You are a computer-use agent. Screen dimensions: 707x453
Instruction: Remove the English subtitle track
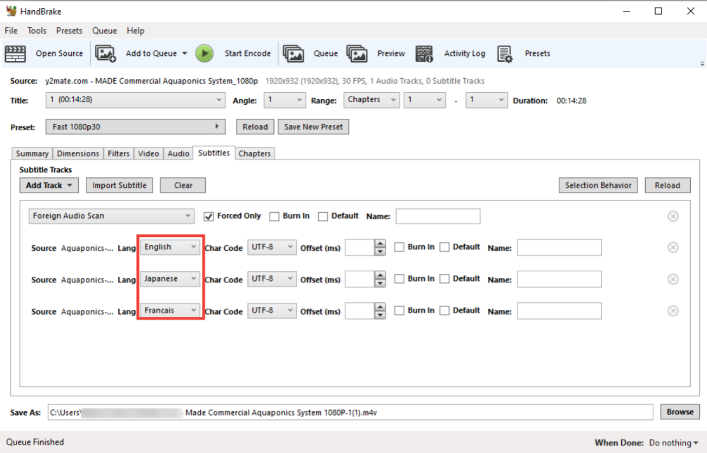673,247
